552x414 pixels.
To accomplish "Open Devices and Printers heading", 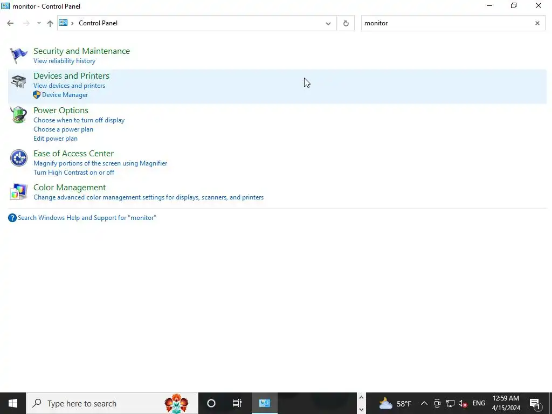I will pos(72,75).
